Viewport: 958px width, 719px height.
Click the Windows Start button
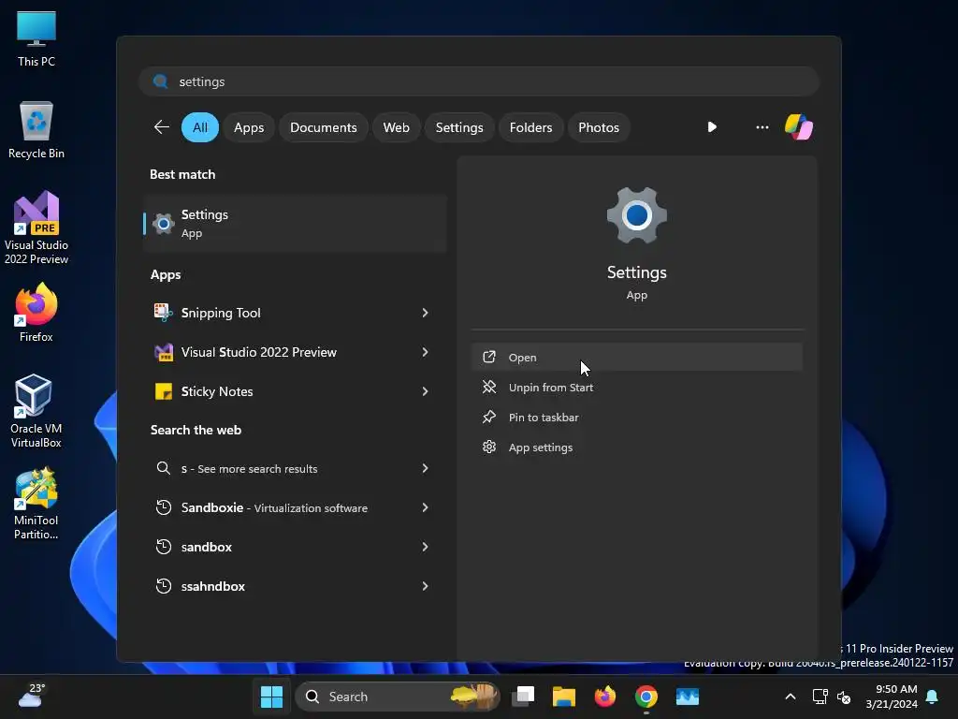pyautogui.click(x=271, y=697)
